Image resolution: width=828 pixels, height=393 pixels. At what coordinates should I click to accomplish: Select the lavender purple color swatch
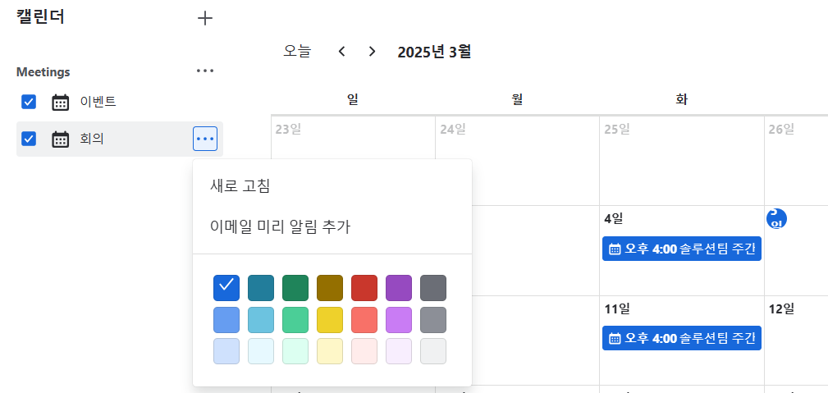399,320
